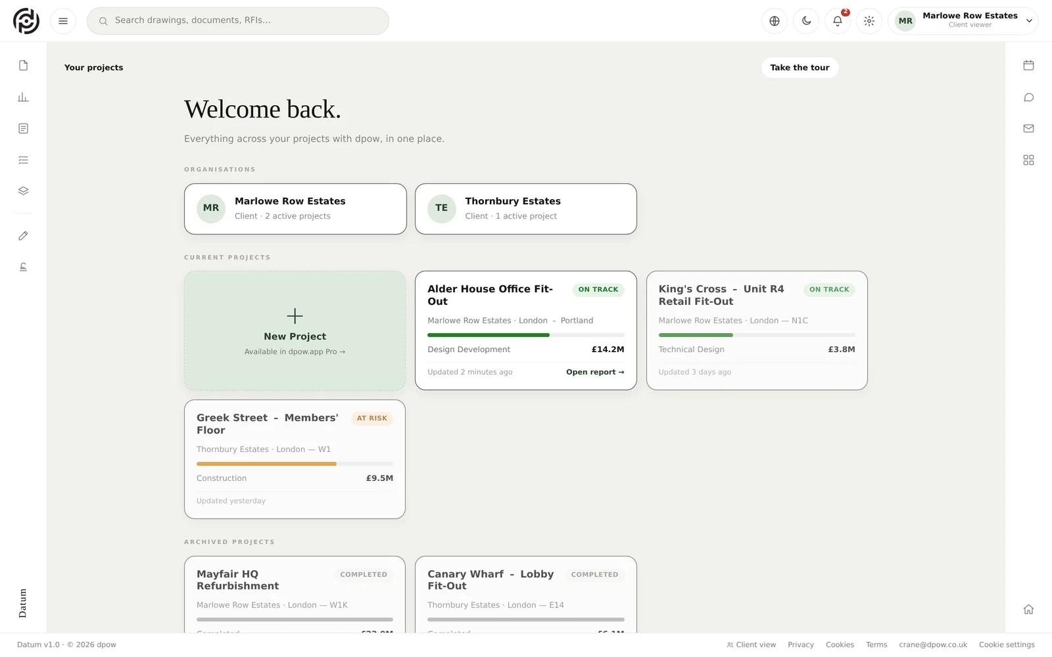The width and height of the screenshot is (1052, 657).
Task: Click crane@dpow.co.uk email link
Action: [x=933, y=645]
